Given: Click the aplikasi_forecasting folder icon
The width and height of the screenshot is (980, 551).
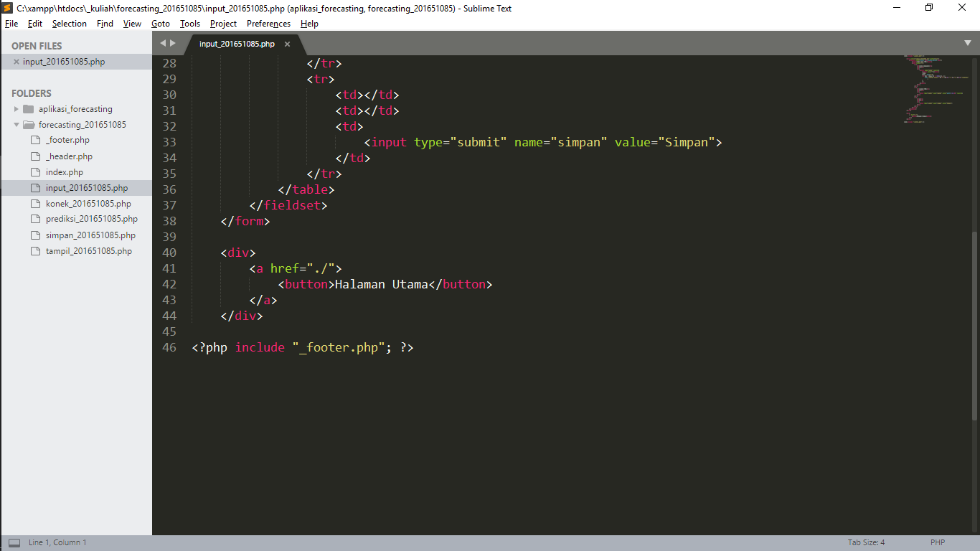Looking at the screenshot, I should point(29,109).
